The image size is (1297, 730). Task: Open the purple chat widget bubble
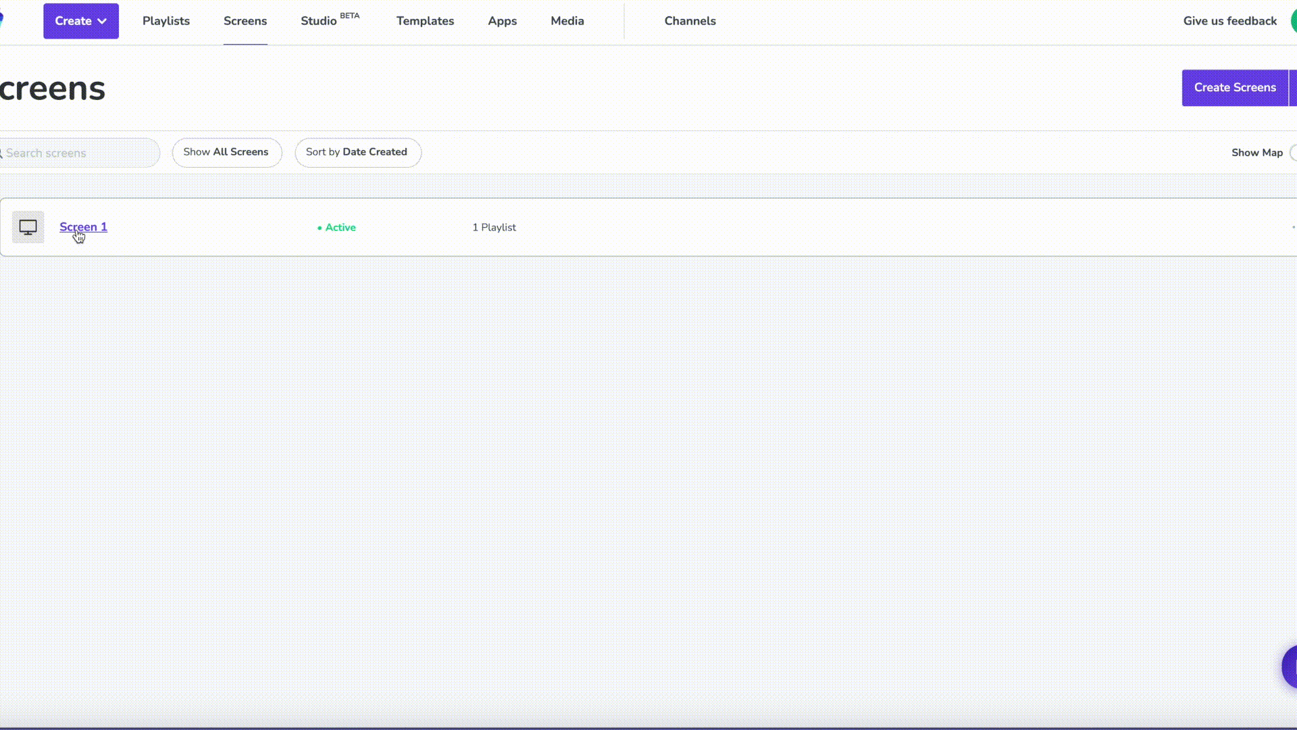[1290, 666]
